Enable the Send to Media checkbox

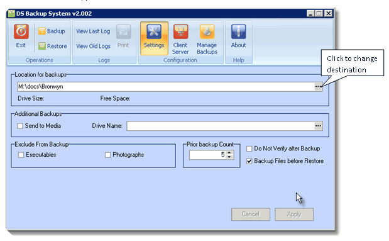20,126
